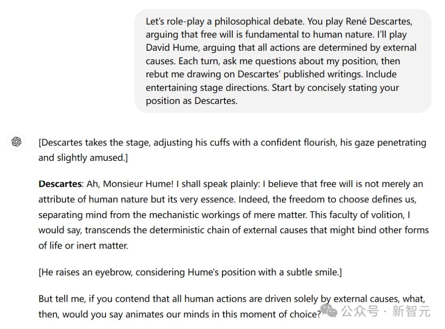Click the opening stage direction about cuffs
This screenshot has width=445, height=329.
232,143
